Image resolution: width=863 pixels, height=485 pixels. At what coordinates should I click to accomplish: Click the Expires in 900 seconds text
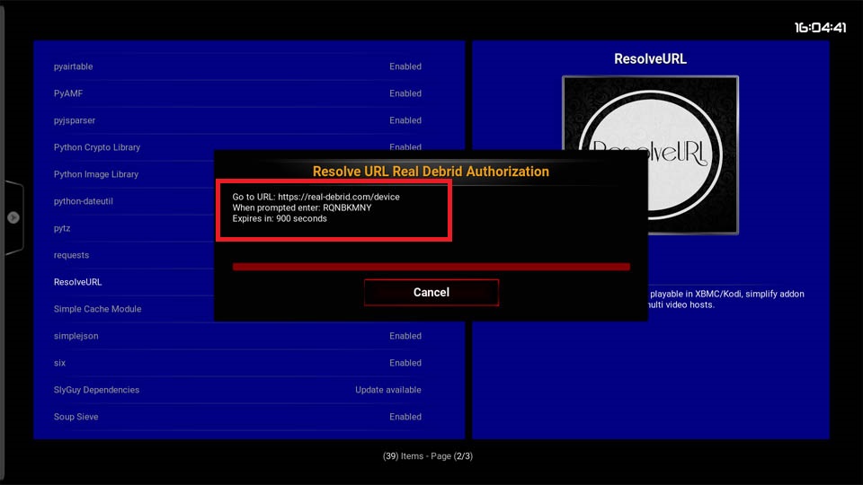tap(280, 218)
